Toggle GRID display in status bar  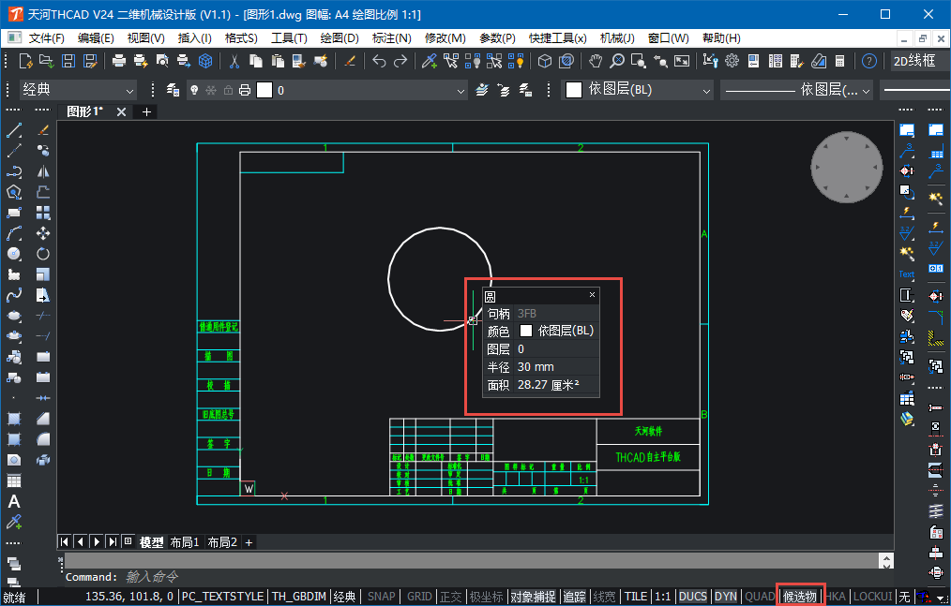[x=419, y=597]
